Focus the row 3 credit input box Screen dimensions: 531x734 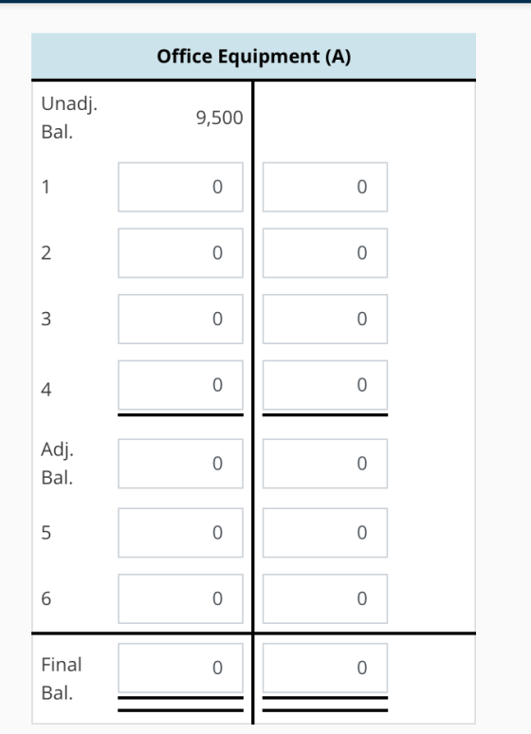(325, 319)
